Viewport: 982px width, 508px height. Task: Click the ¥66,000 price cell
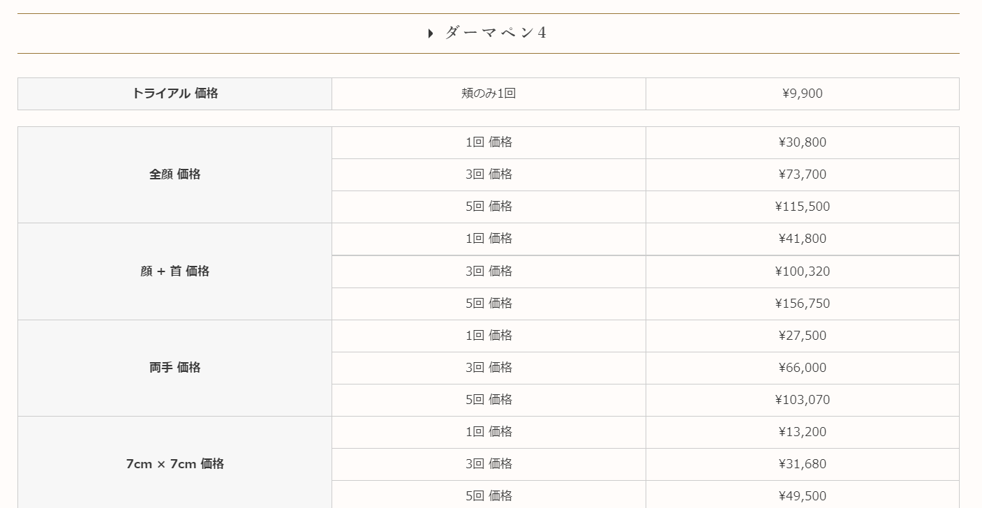(802, 368)
